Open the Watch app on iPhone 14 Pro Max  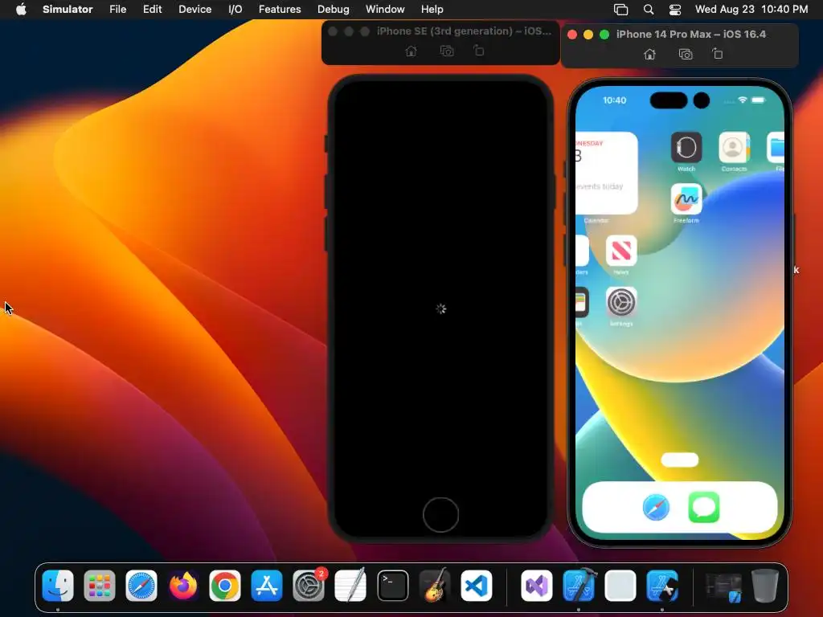(x=686, y=148)
